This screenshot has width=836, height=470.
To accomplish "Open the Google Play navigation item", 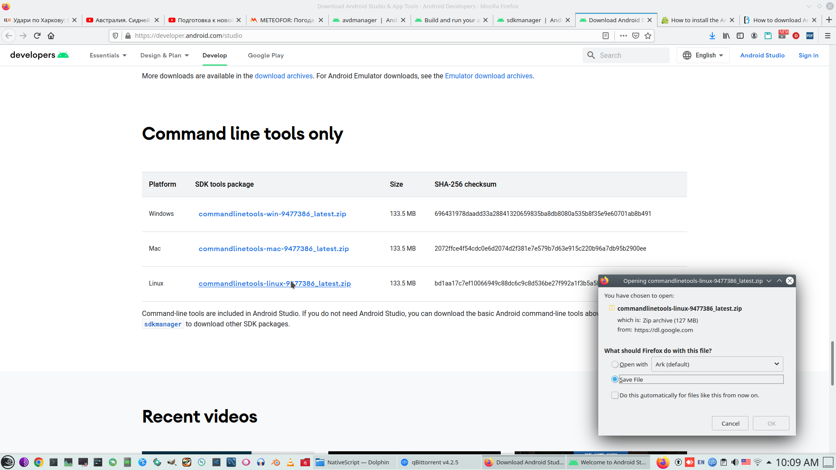I will tap(266, 55).
